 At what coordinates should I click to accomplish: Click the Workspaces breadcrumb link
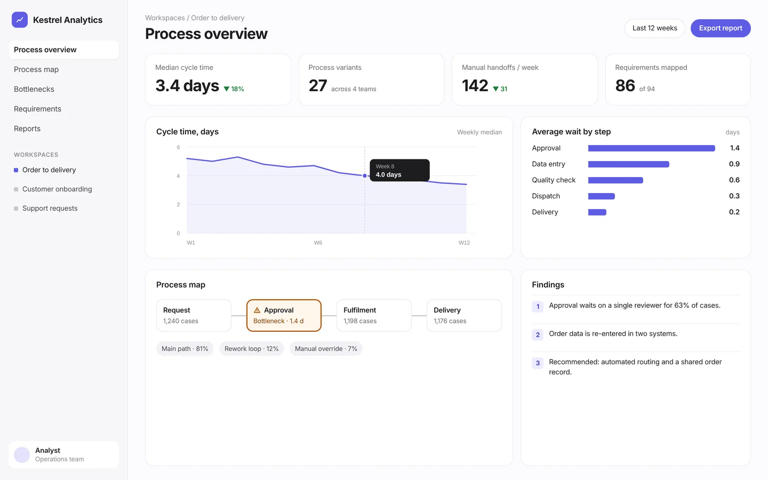click(165, 18)
